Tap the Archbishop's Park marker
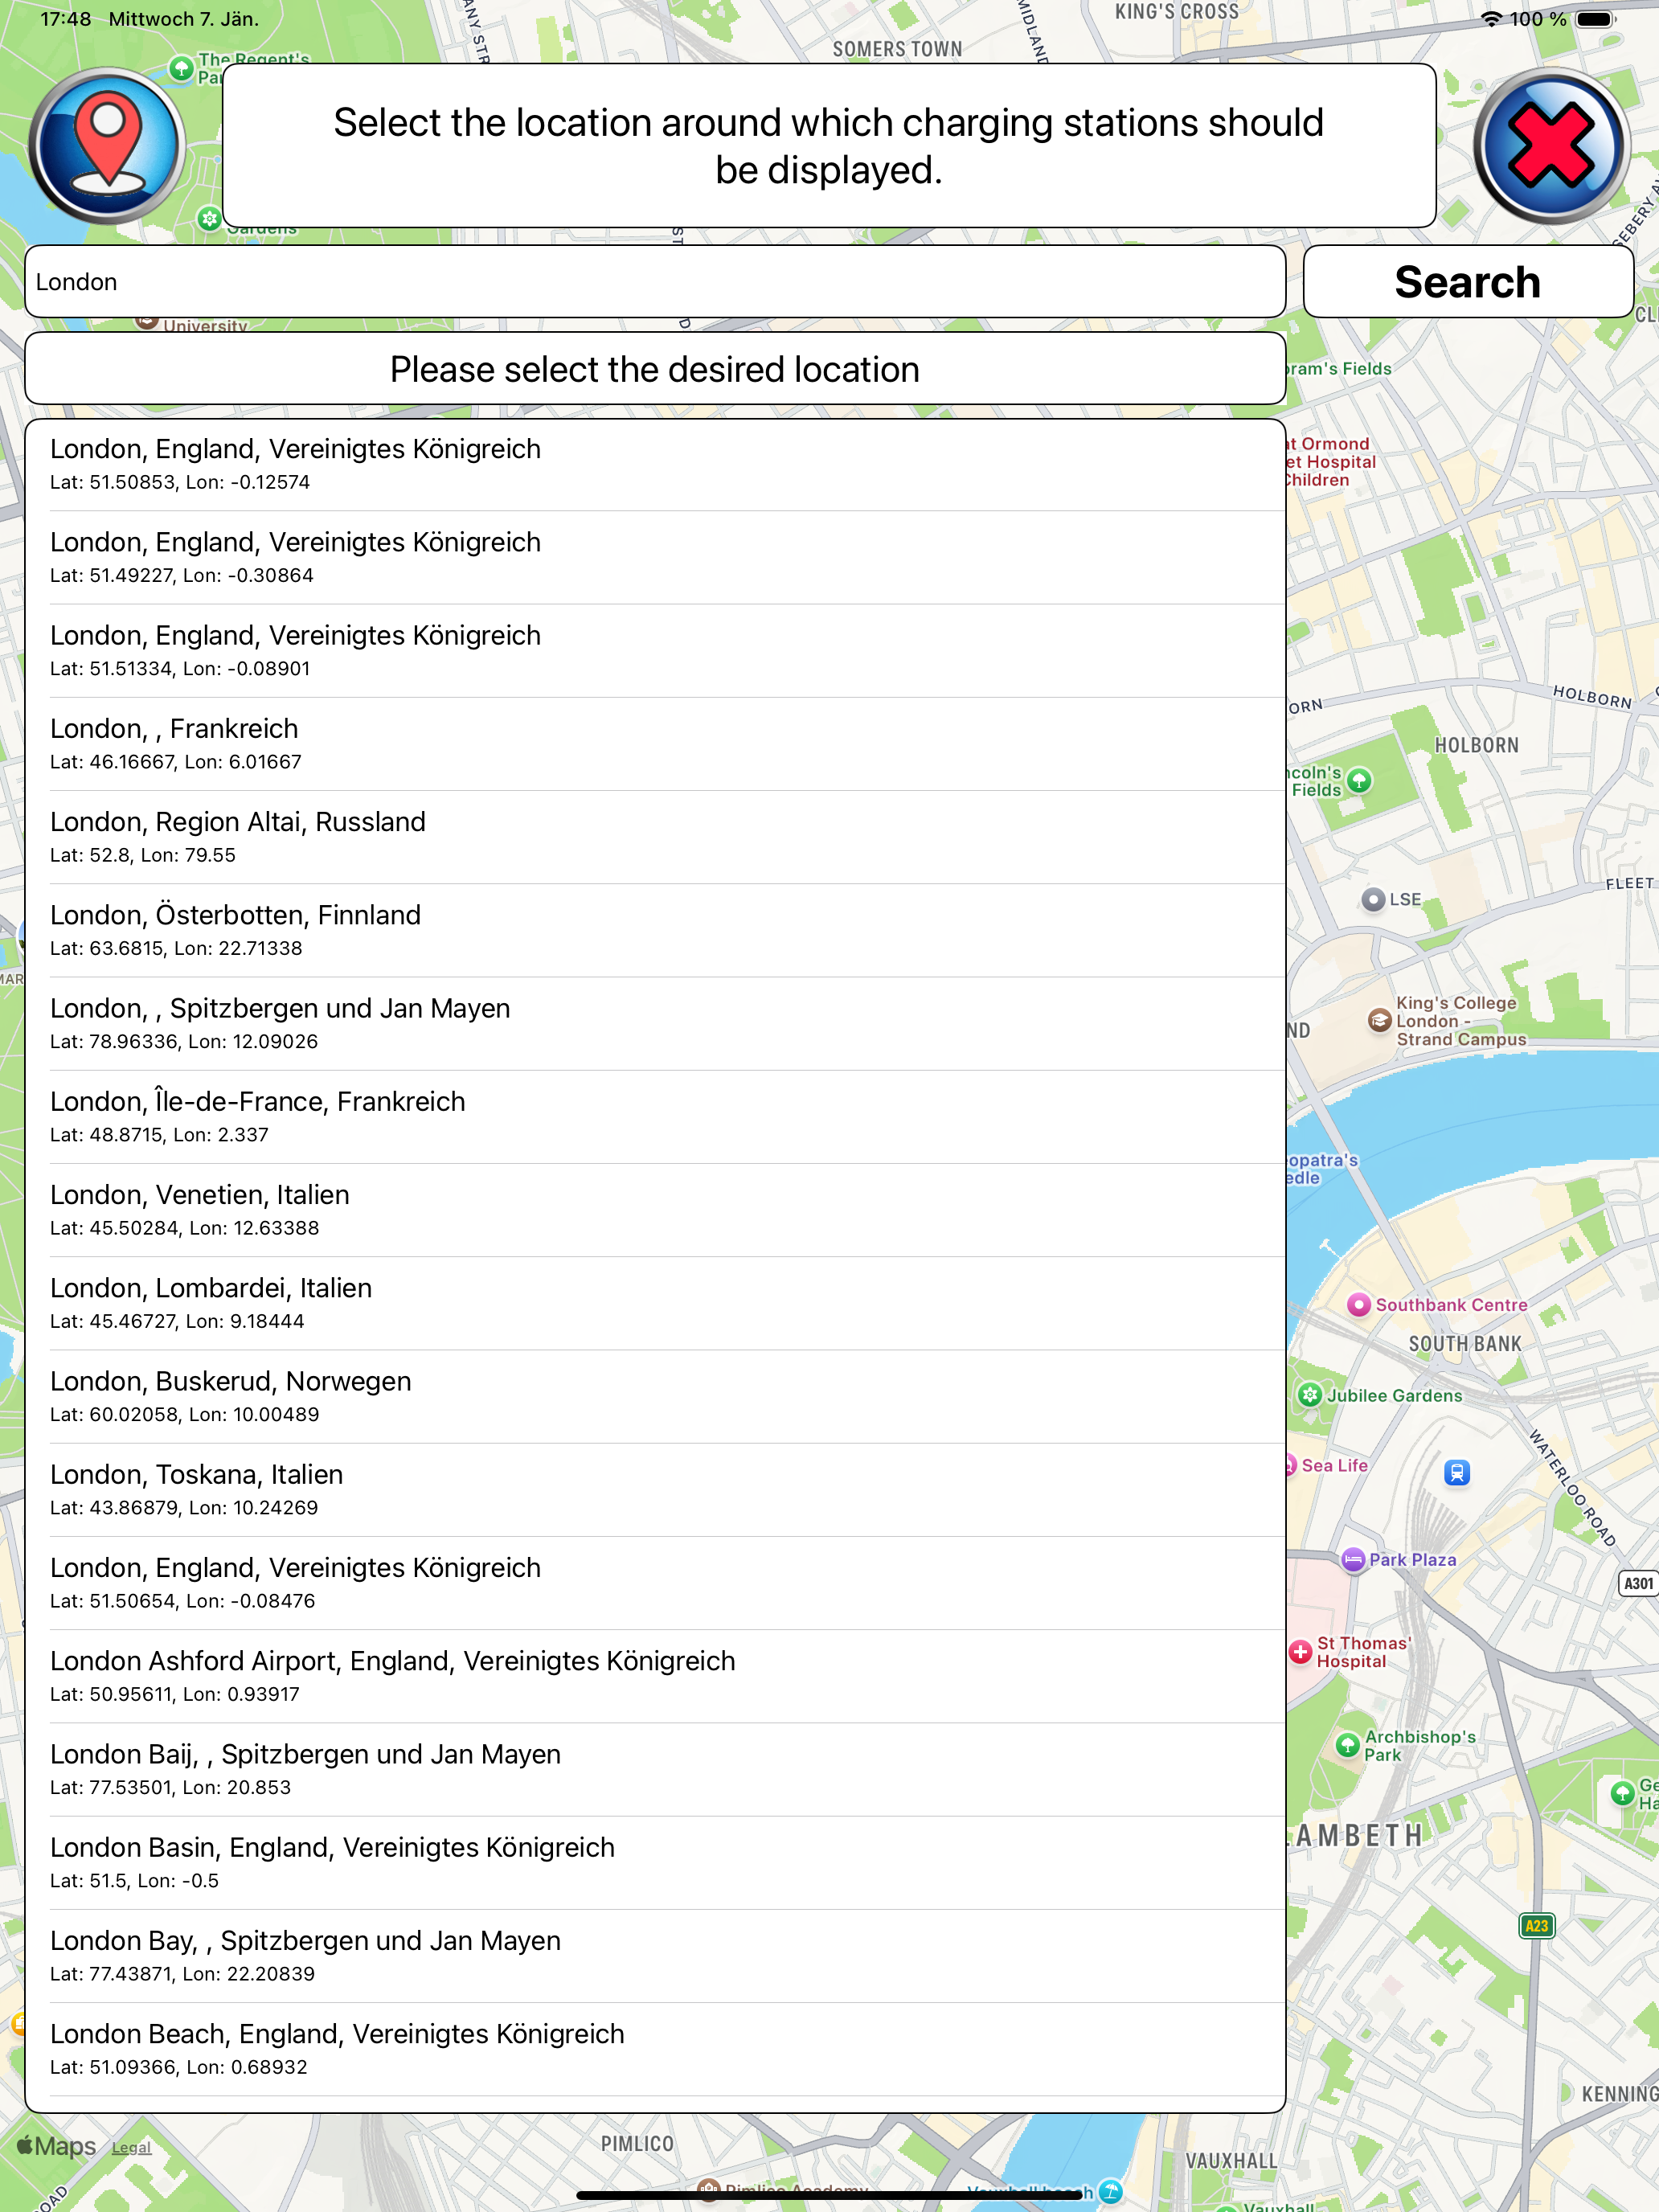The height and width of the screenshot is (2212, 1659). point(1347,1745)
